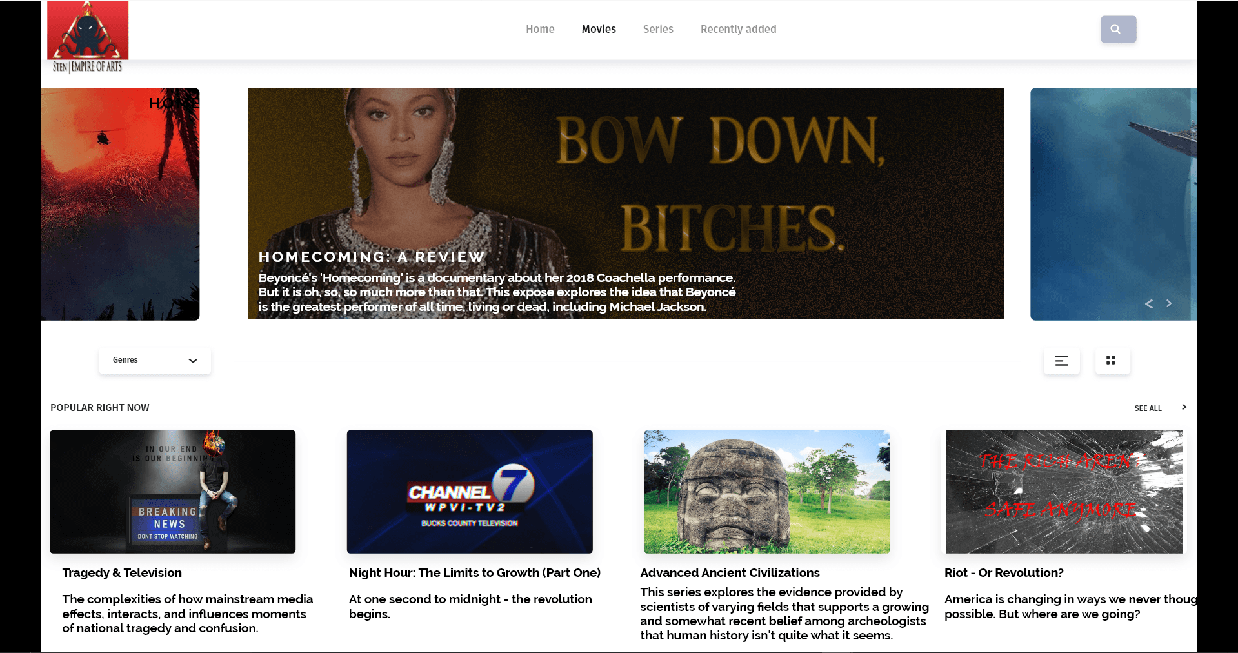This screenshot has width=1238, height=653.
Task: Click the 'America is changing' description
Action: [x=1070, y=607]
